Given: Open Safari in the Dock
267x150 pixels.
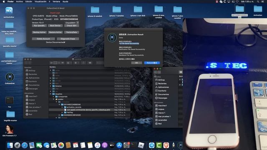Looking at the screenshot, I should (25, 145).
